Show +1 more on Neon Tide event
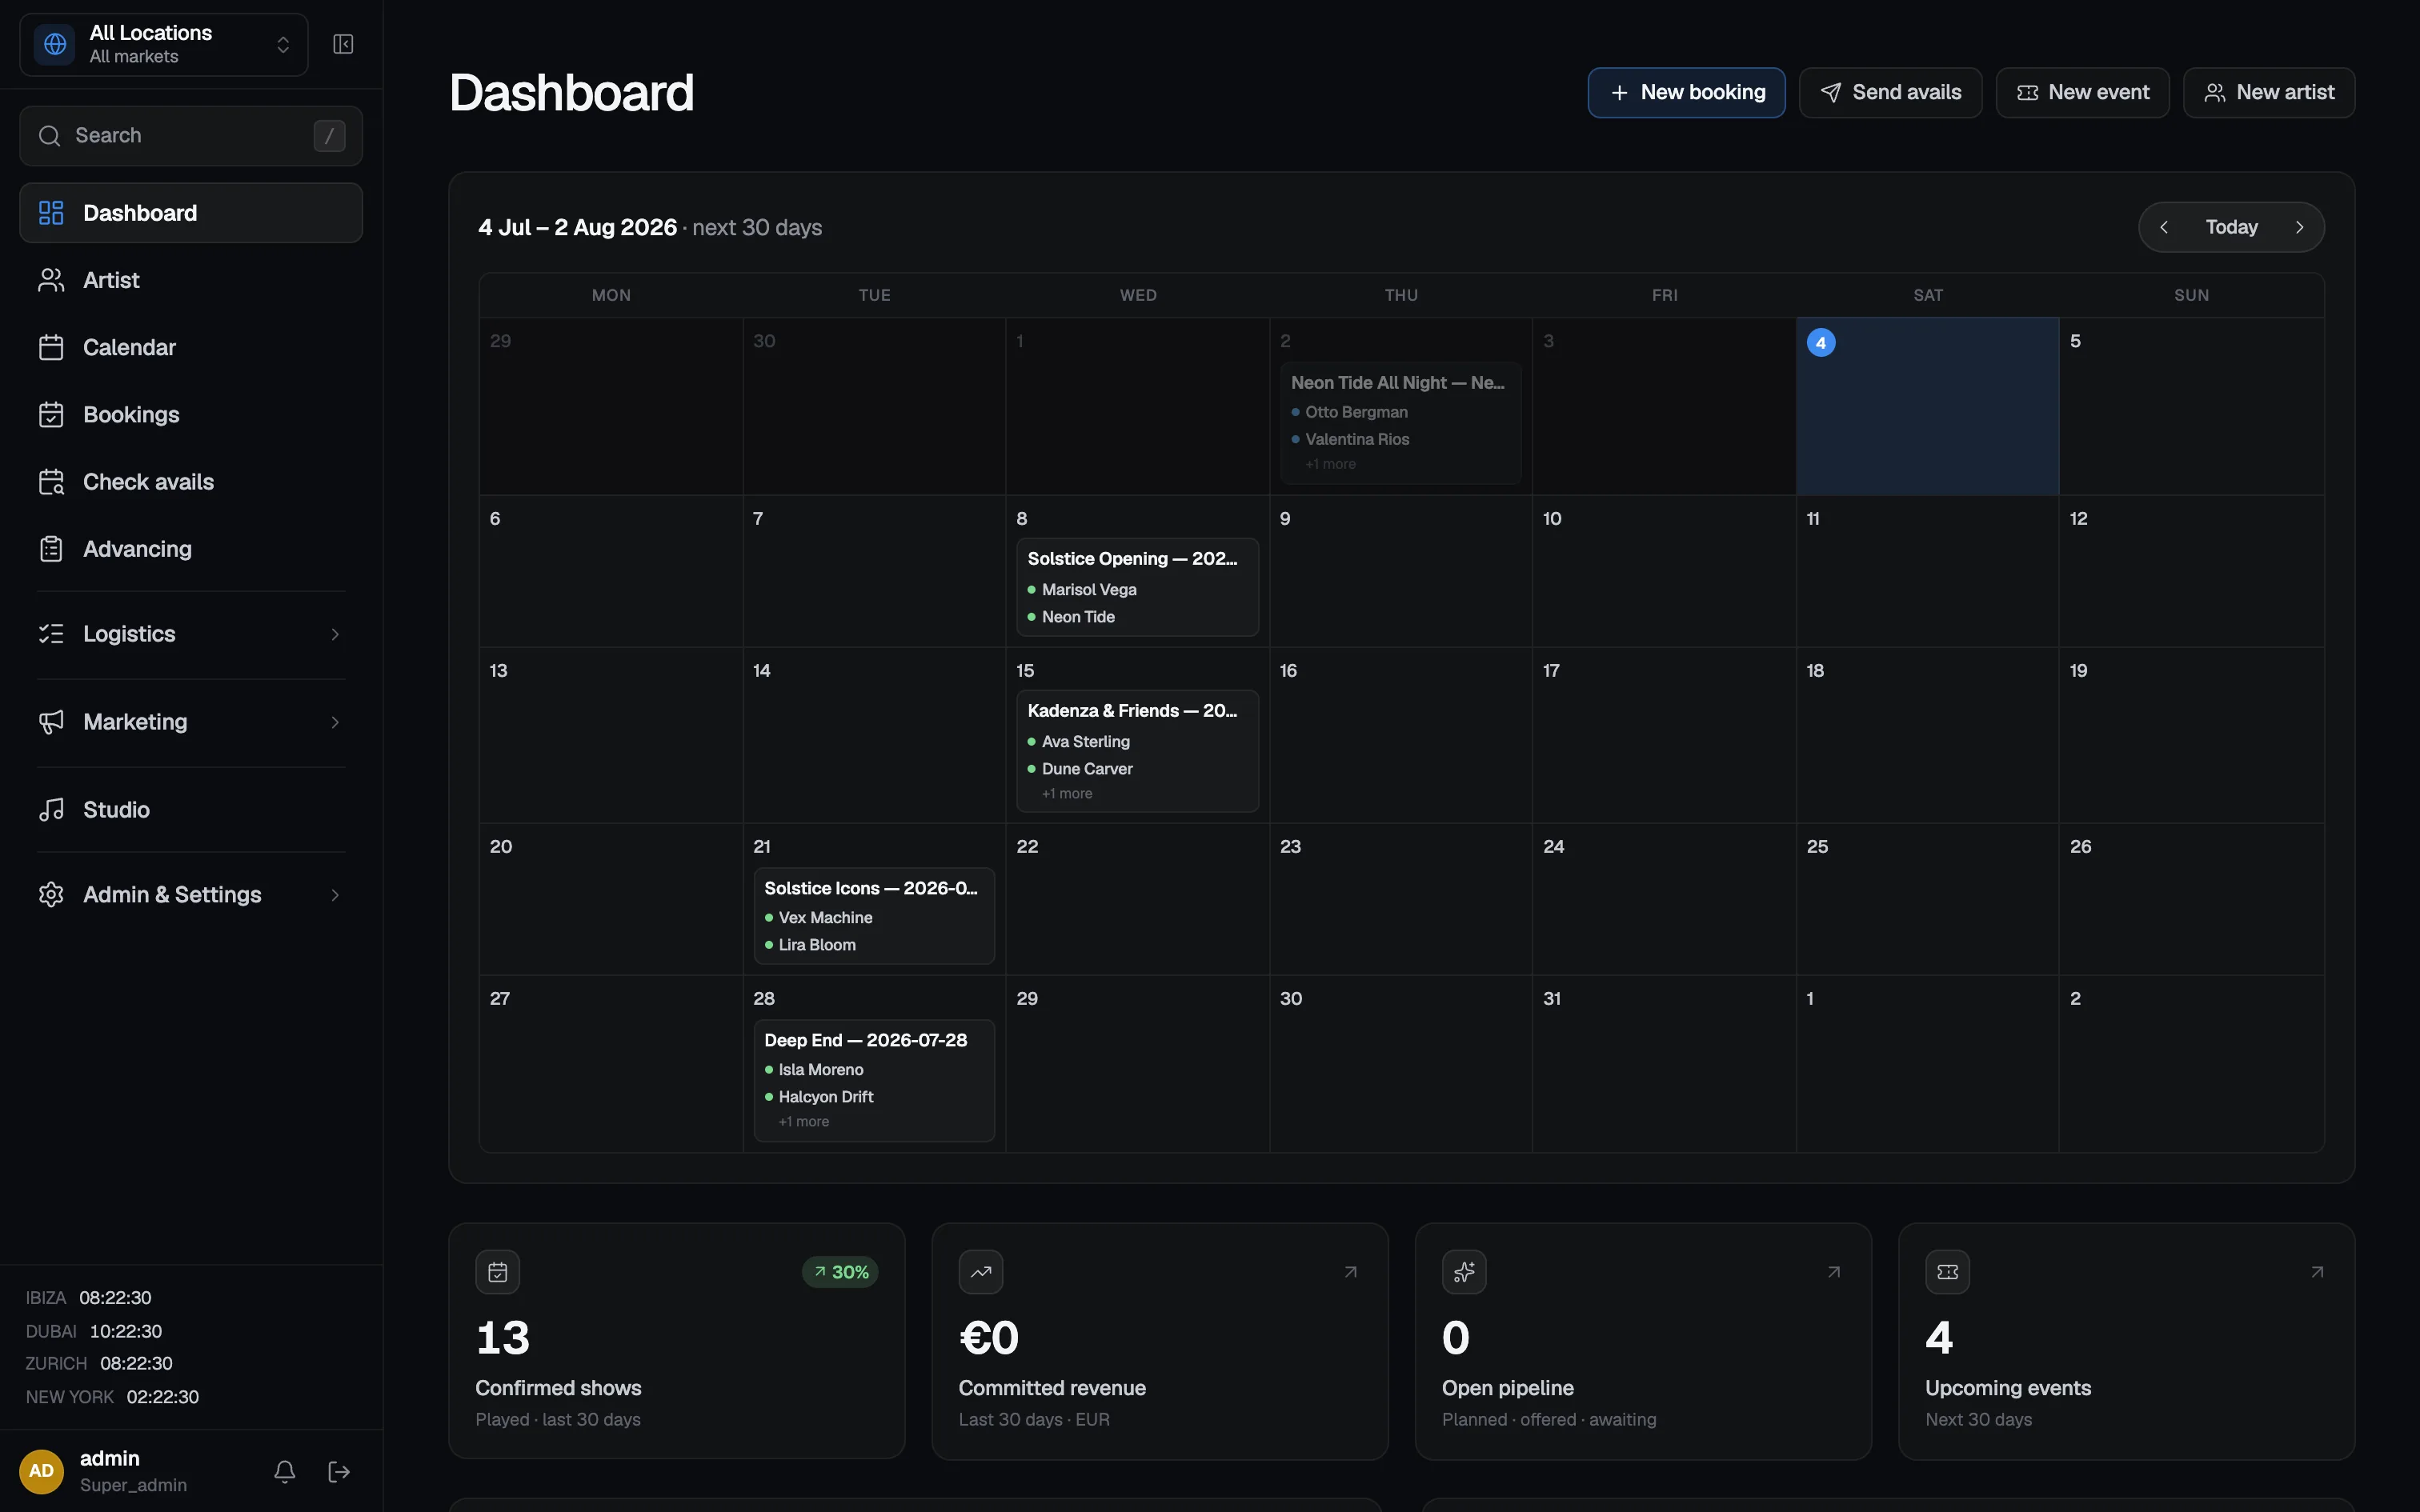The image size is (2420, 1512). click(1330, 464)
